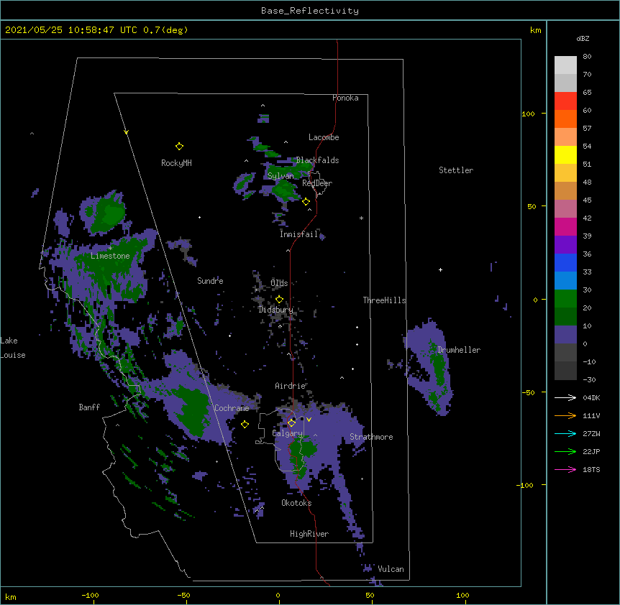Click the Drumheller city label
This screenshot has width=620, height=605.
[x=459, y=350]
